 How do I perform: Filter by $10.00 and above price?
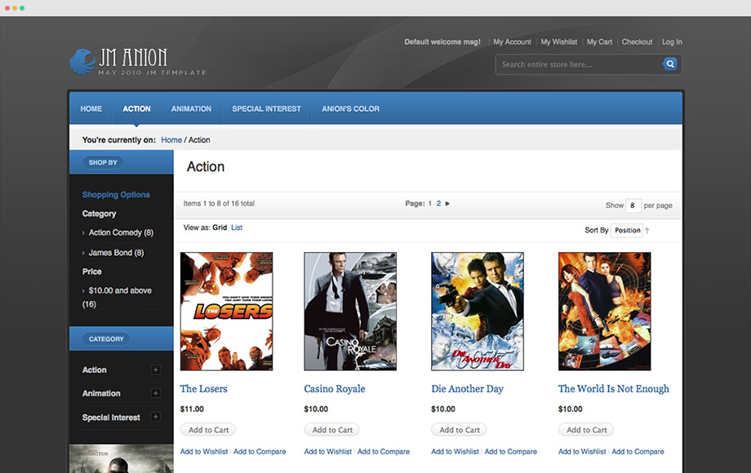coord(117,297)
